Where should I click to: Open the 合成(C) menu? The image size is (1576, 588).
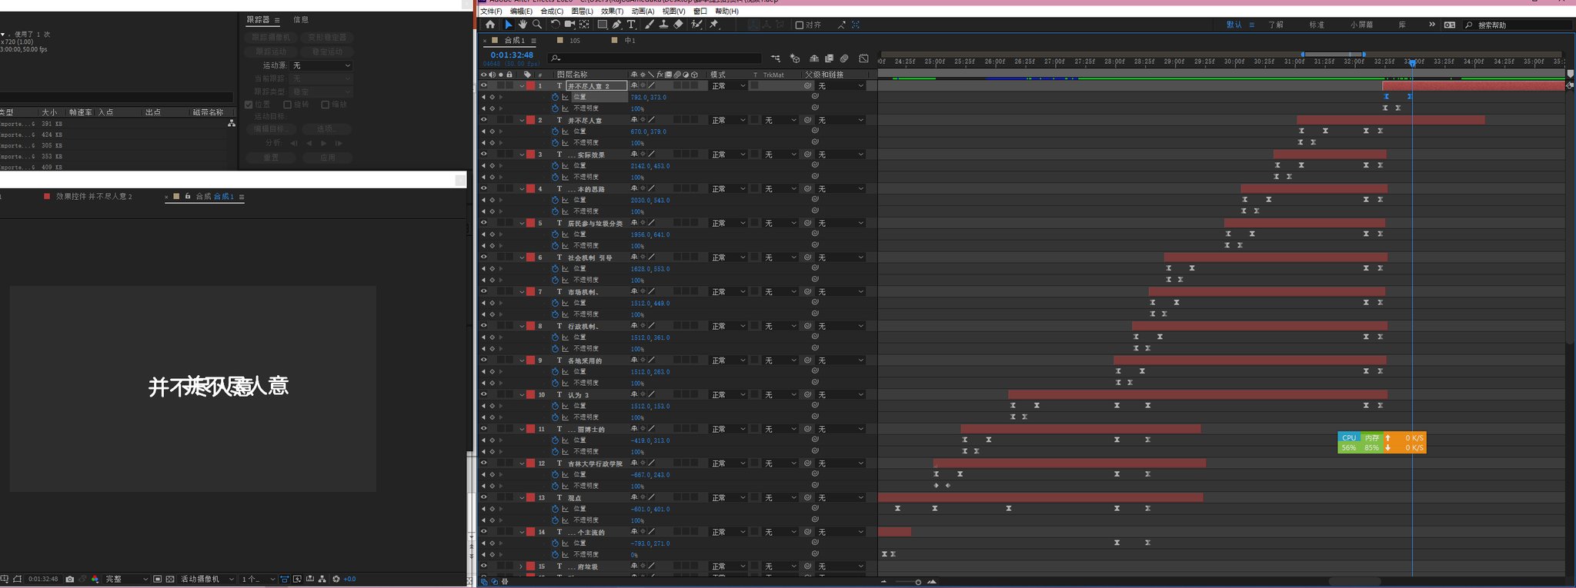pos(552,12)
